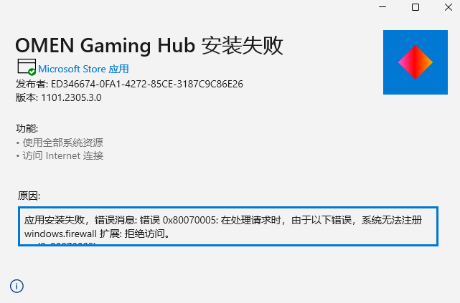
Task: Click the app package icon beside Microsoft Store
Action: click(x=27, y=67)
